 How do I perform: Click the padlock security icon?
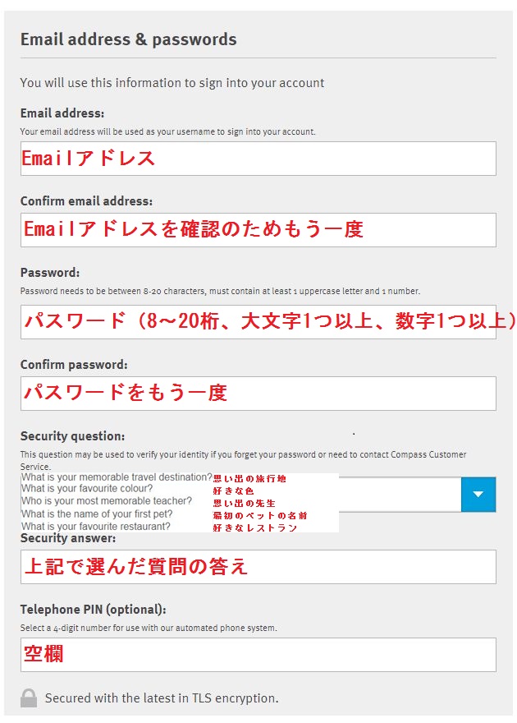pos(29,698)
